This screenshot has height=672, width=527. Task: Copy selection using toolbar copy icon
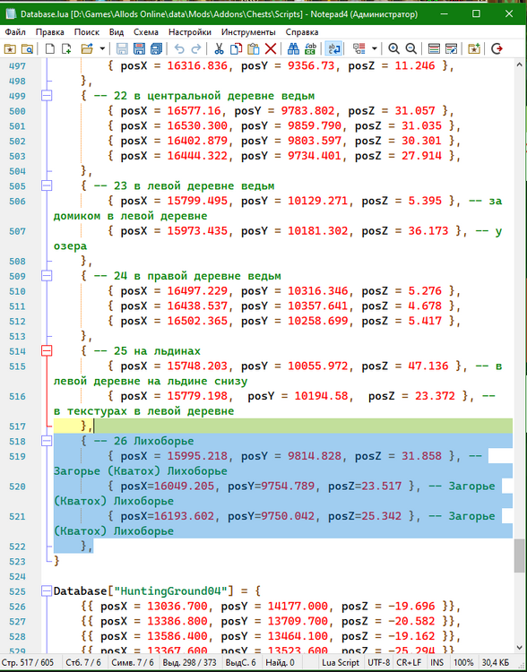236,49
